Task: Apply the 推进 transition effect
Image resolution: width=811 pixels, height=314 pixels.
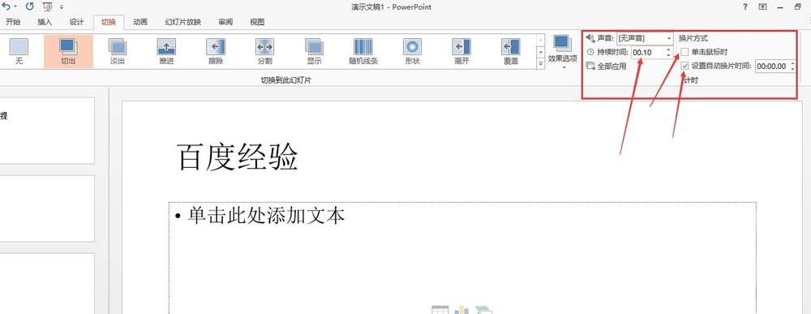Action: [x=166, y=51]
